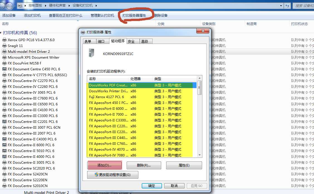Collapse the 打印机和传真 (56) group

pos(1,33)
